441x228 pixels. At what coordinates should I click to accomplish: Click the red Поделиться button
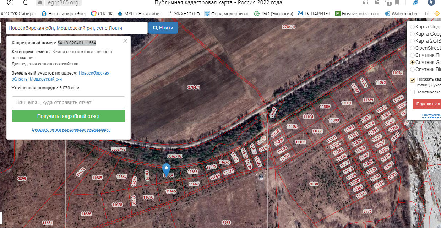(427, 104)
